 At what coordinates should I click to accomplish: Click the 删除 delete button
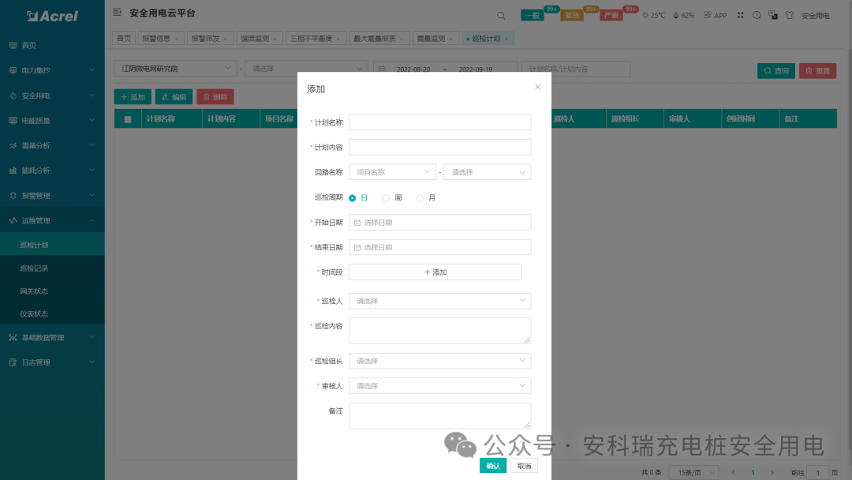(215, 97)
